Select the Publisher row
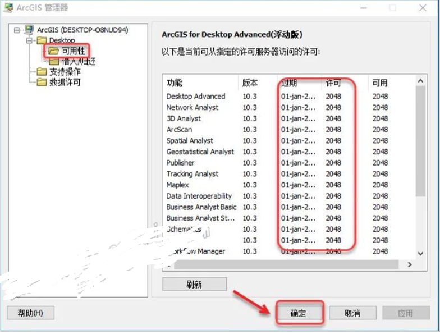Viewport: 440px width, 334px height. (289, 163)
